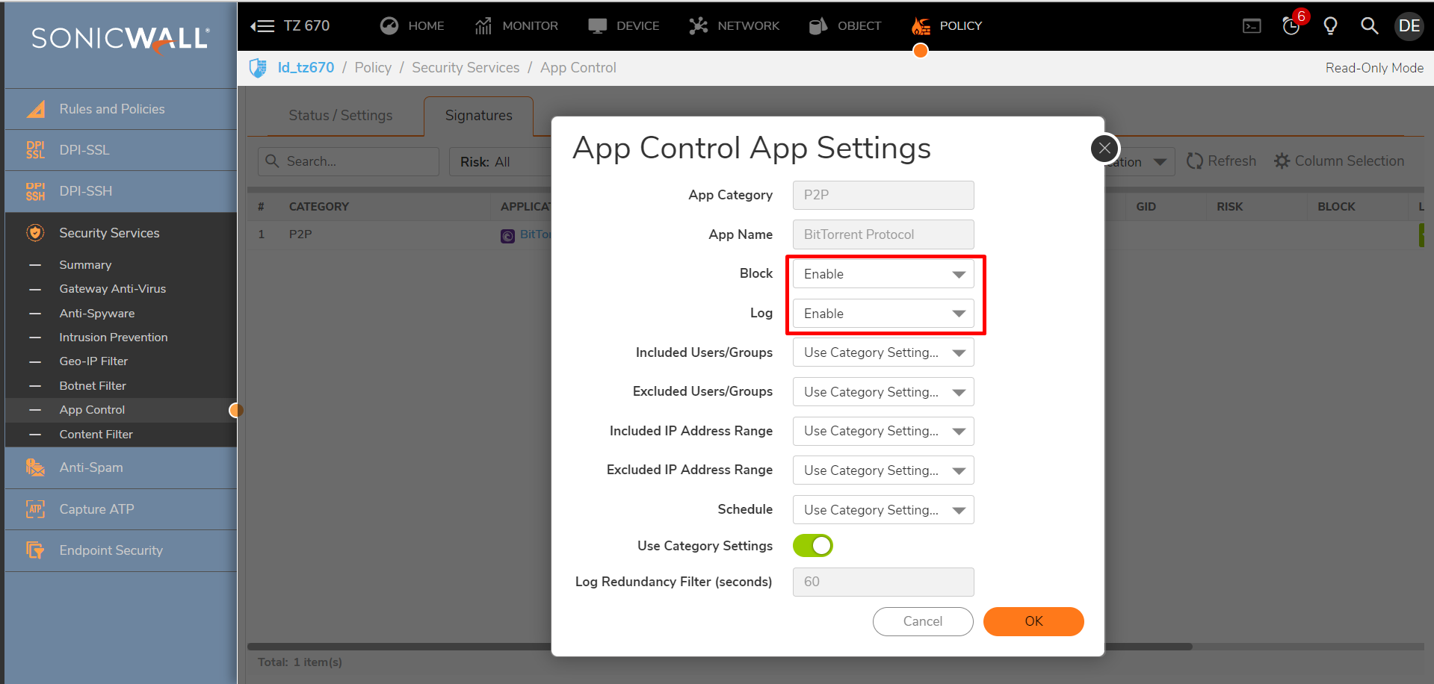Open the CLI terminal icon
The width and height of the screenshot is (1434, 684).
[x=1252, y=26]
